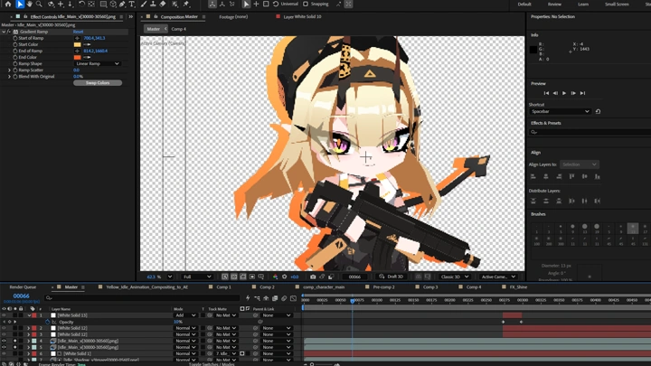Toggle visibility of layer 6 White Solid 1
Screen dimensions: 651x366
(4, 353)
